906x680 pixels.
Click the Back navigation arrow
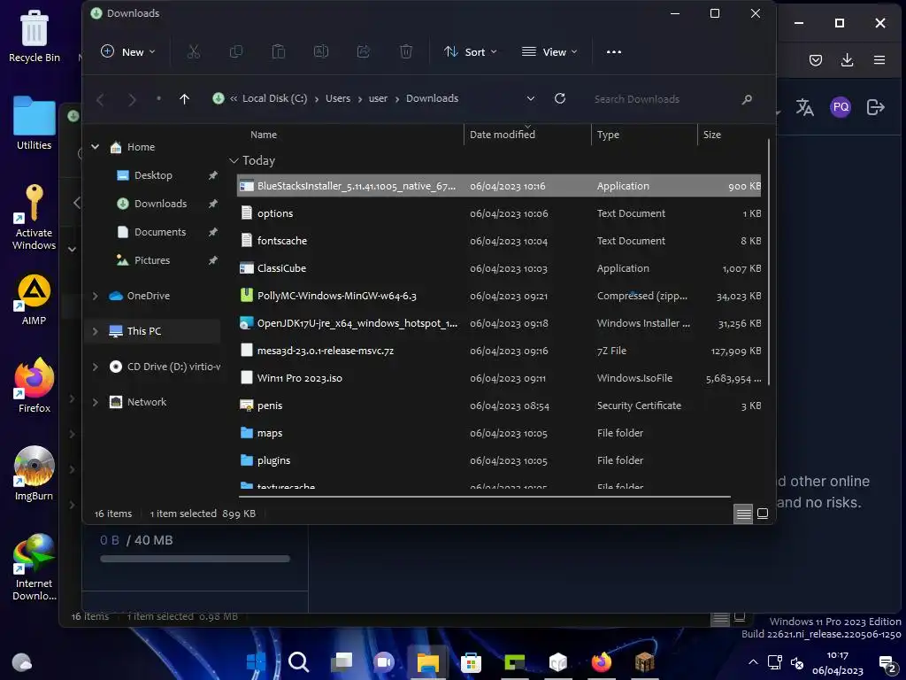coord(100,99)
